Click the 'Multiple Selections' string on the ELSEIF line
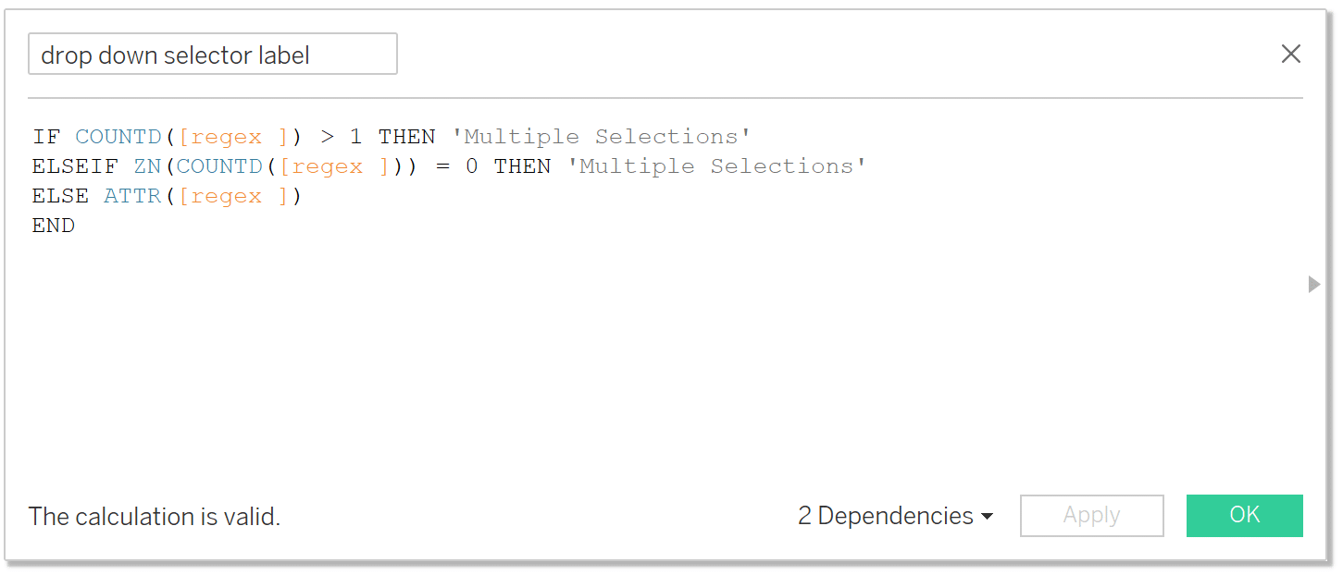The width and height of the screenshot is (1343, 575). (716, 166)
